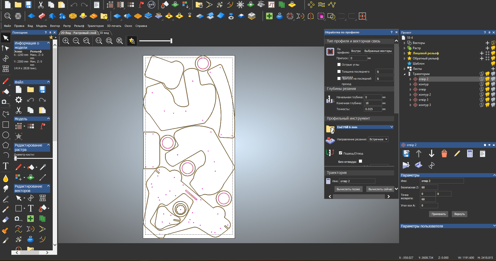Uncheck the Подвод/Отвод checkbox

340,153
